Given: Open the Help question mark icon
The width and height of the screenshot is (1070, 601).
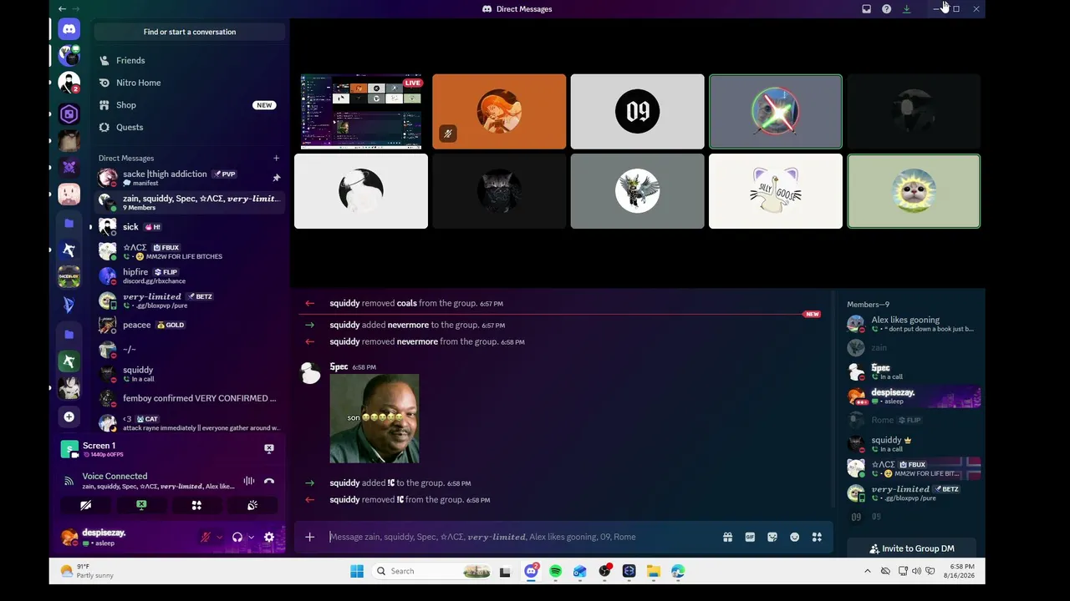Looking at the screenshot, I should tap(886, 9).
